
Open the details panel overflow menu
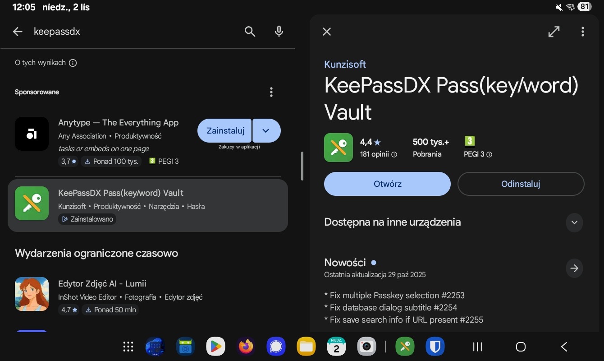[582, 32]
